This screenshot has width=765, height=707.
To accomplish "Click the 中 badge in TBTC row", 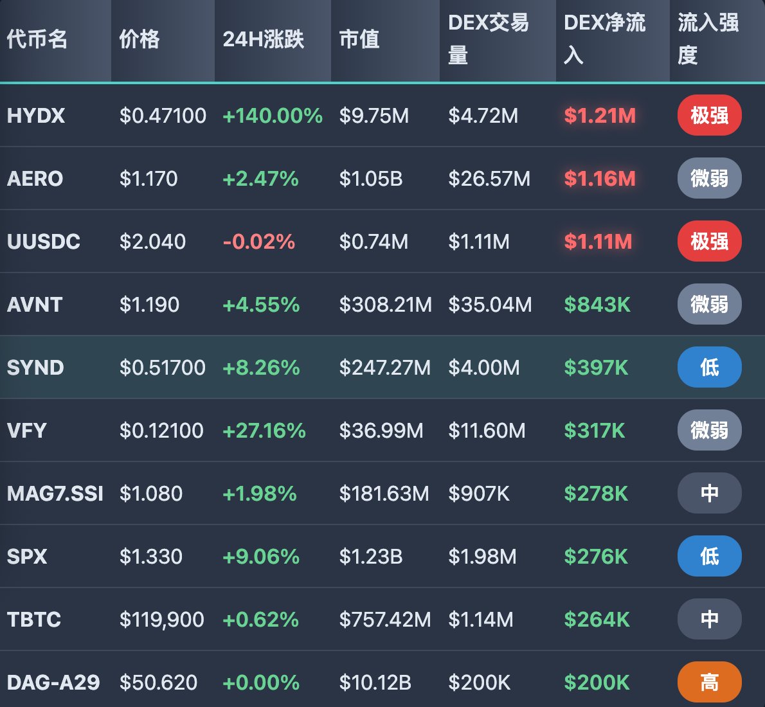I will 709,619.
